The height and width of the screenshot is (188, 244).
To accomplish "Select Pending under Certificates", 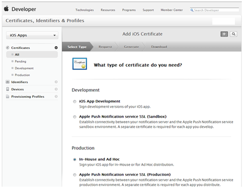I will tap(21, 62).
